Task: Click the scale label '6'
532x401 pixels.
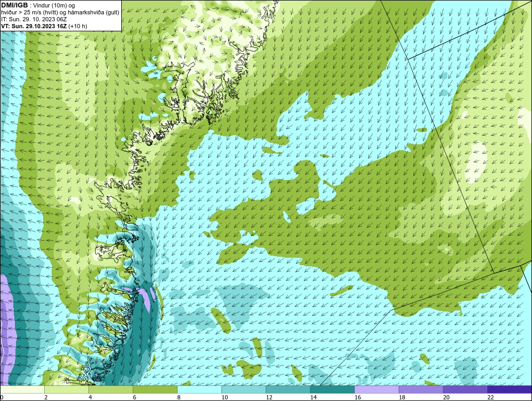Action: 135,397
